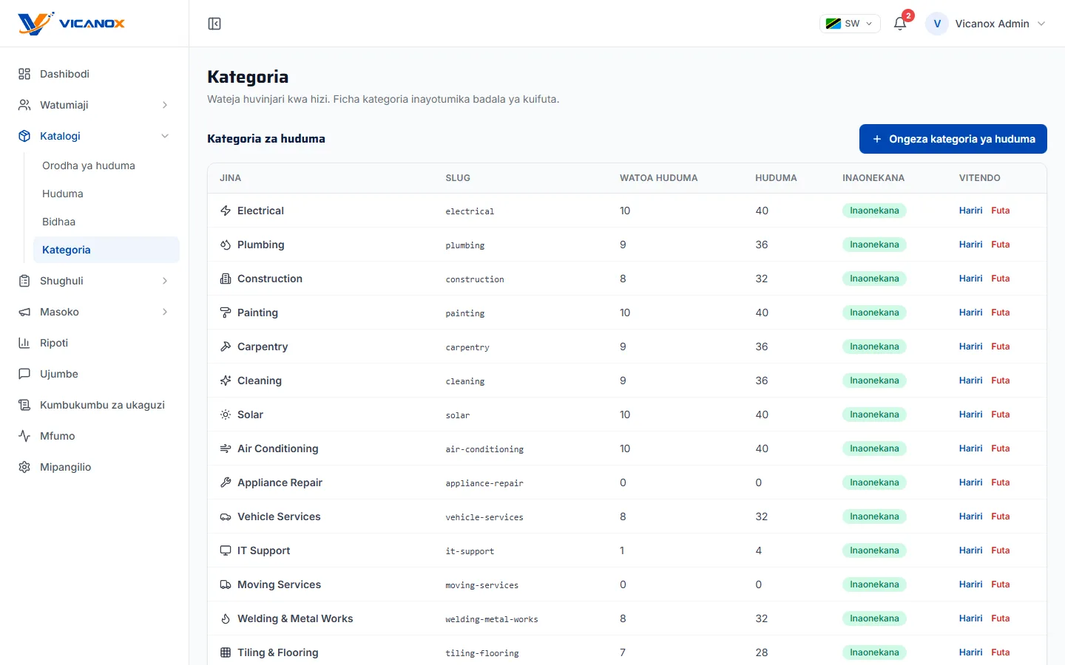Click the V avatar of Vicanox Admin
The image size is (1065, 665).
pyautogui.click(x=937, y=24)
